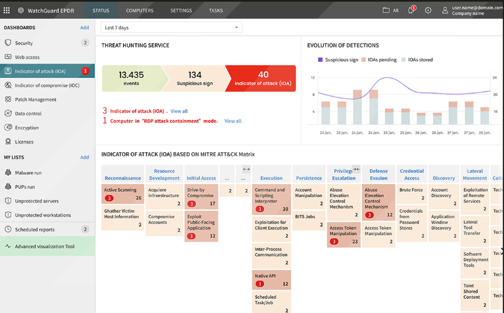Click the Patch Management icon
Image resolution: width=504 pixels, height=313 pixels.
pyautogui.click(x=8, y=99)
